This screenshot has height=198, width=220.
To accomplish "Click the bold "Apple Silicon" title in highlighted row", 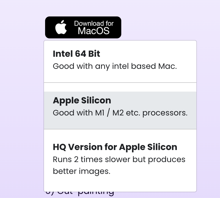I will tap(82, 100).
